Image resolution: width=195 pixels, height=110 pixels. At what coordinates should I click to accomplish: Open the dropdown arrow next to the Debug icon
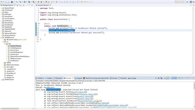[22, 2]
